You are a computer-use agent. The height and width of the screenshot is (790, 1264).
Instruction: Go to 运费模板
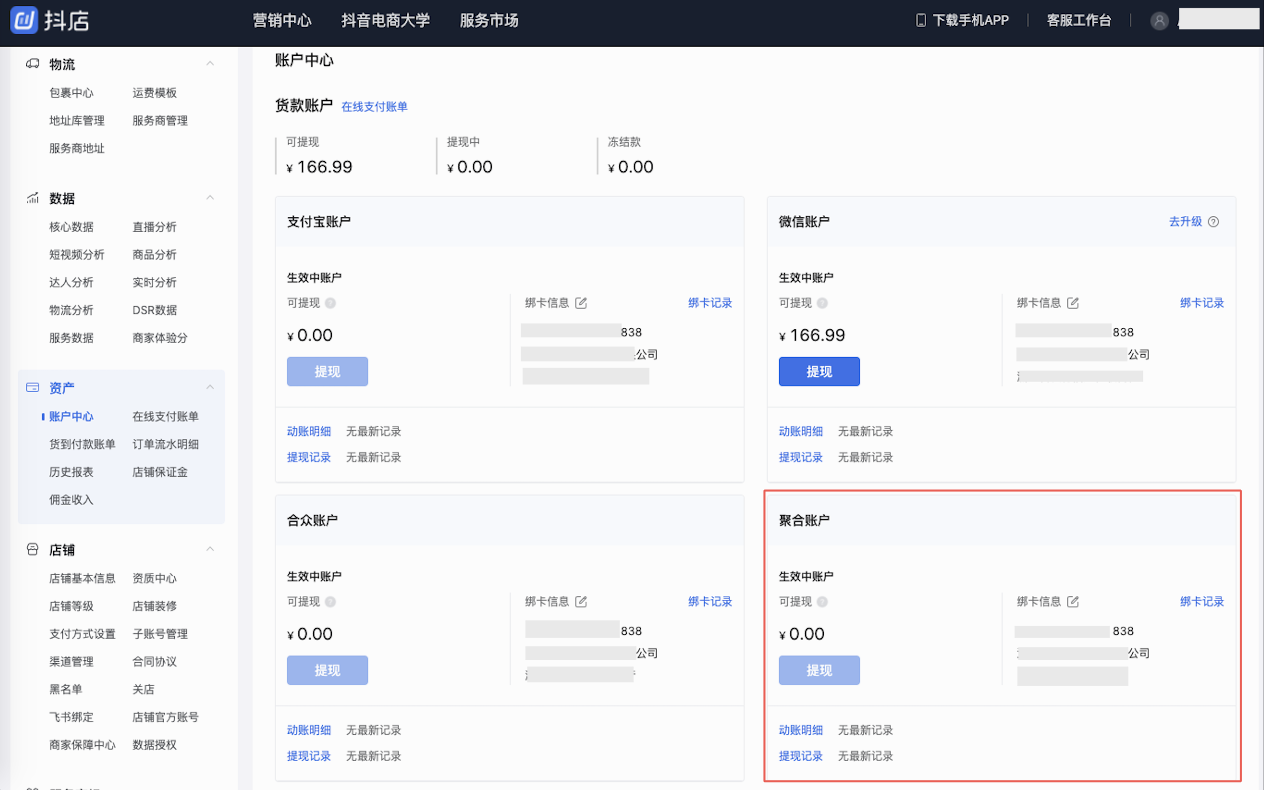click(154, 93)
